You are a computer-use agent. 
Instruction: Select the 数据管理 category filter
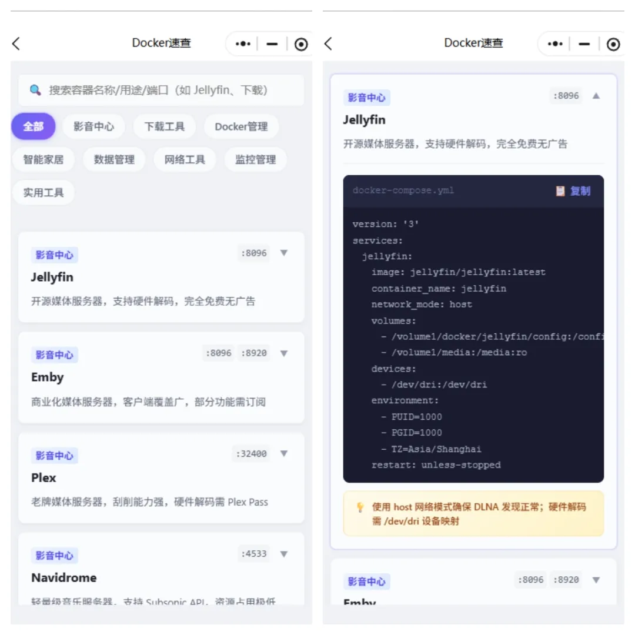[114, 159]
